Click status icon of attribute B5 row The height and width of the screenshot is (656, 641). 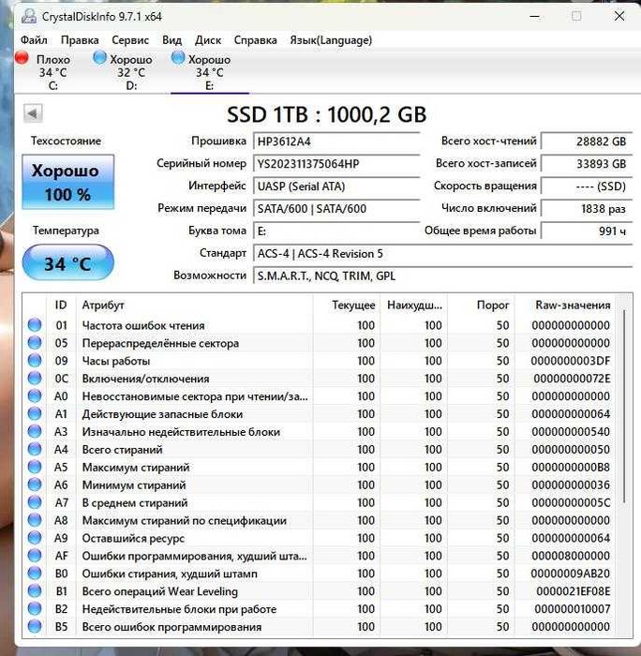35,626
